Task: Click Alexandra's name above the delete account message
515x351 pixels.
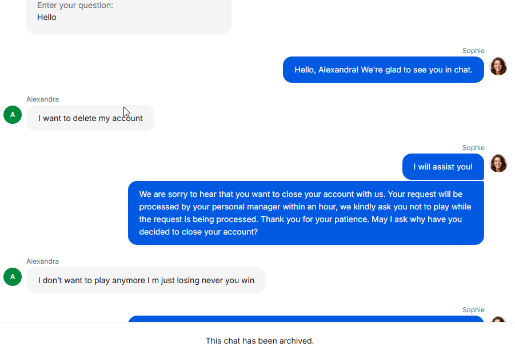Action: 43,99
